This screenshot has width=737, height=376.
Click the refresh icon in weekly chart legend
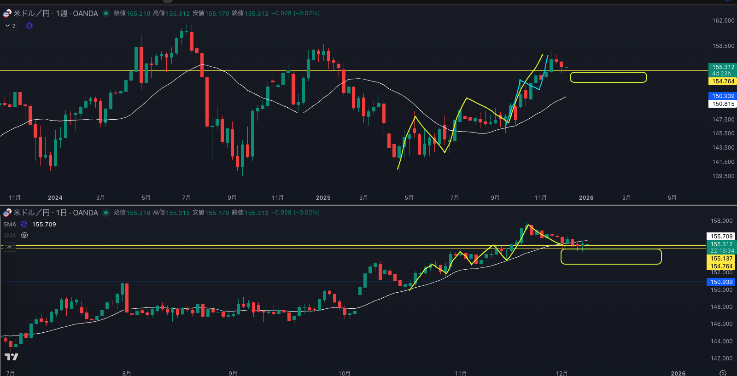(x=29, y=26)
